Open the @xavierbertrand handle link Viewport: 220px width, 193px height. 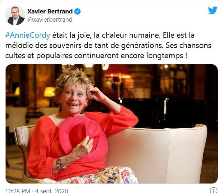[x=50, y=19]
